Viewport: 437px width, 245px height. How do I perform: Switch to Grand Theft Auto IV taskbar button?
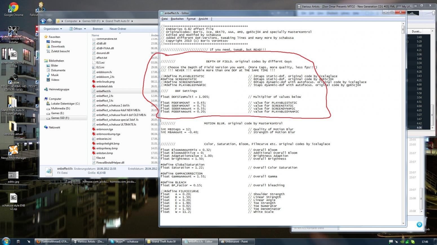click(x=163, y=241)
